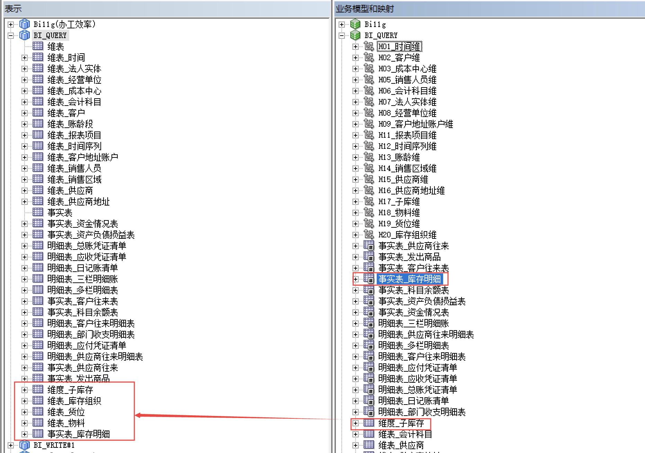Select 事实表_资产负债损益表 in the left panel

point(91,235)
